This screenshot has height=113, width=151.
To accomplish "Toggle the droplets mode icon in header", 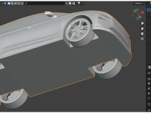I will pyautogui.click(x=15, y=3).
